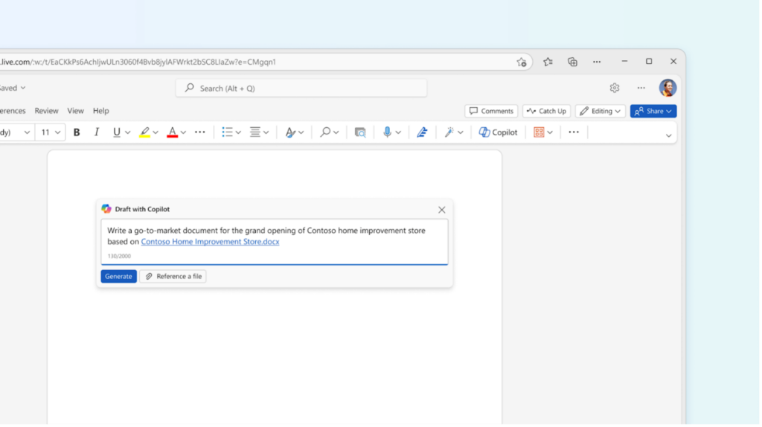
Task: Open the Editor pen icon
Action: point(422,132)
